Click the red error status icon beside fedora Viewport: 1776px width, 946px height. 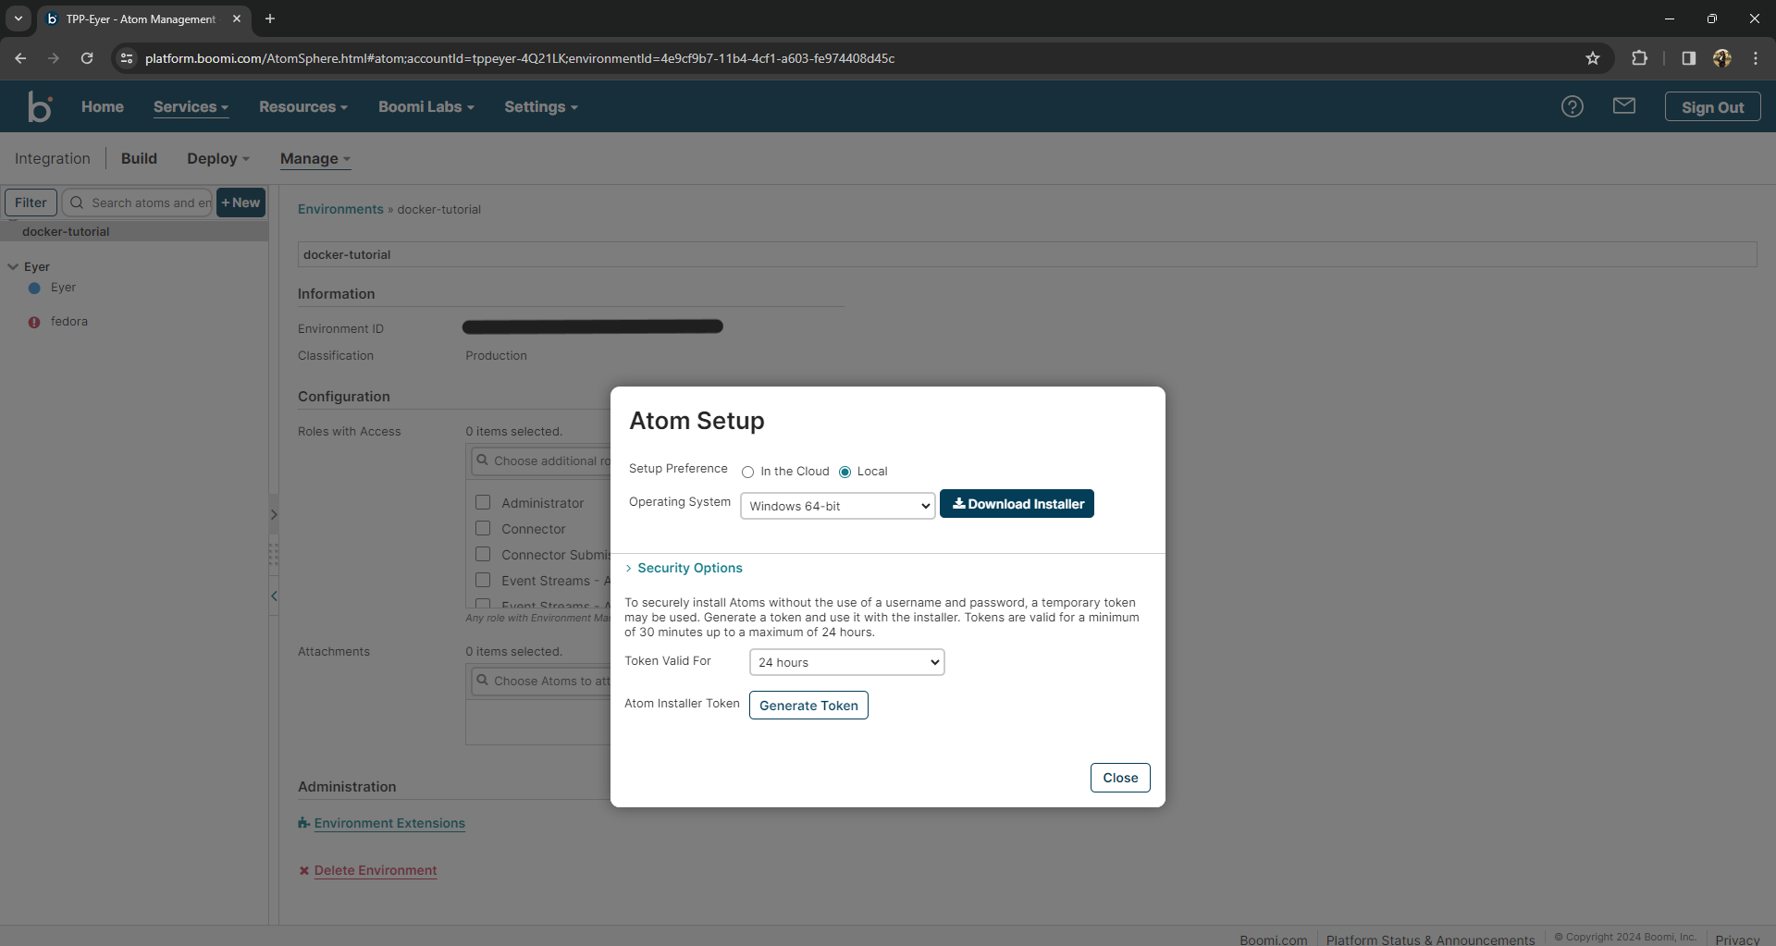(x=34, y=322)
